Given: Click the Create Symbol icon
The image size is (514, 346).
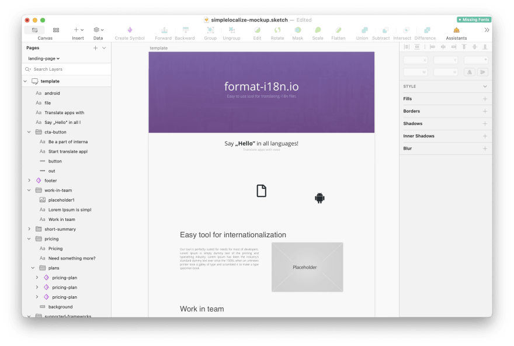Looking at the screenshot, I should (130, 30).
